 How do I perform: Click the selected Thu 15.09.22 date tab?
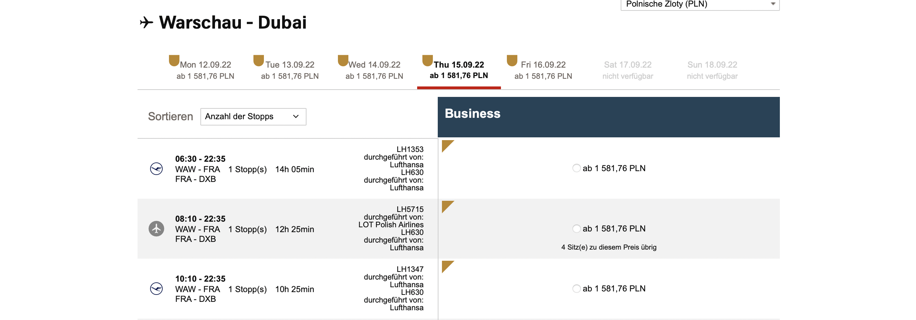coord(458,70)
